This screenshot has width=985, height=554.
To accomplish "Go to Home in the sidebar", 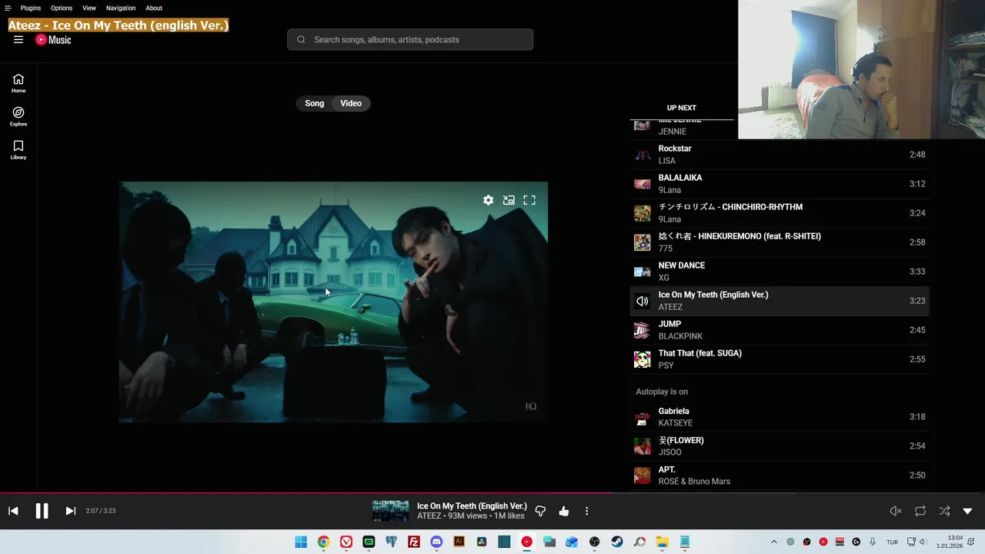I will coord(18,83).
